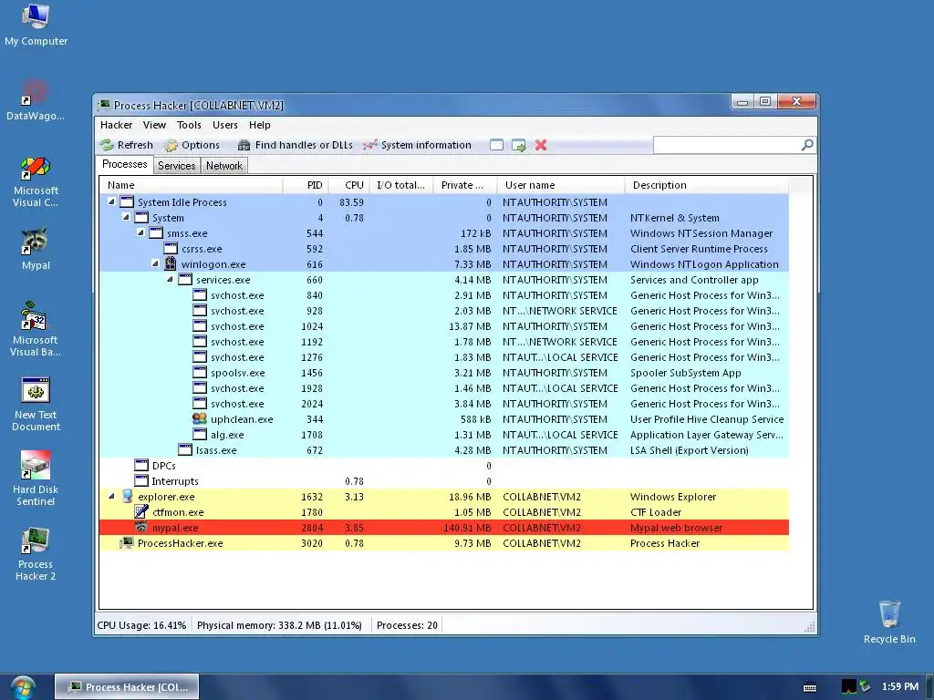Open Process Hacker 2 desktop shortcut
The width and height of the screenshot is (934, 700).
click(36, 554)
